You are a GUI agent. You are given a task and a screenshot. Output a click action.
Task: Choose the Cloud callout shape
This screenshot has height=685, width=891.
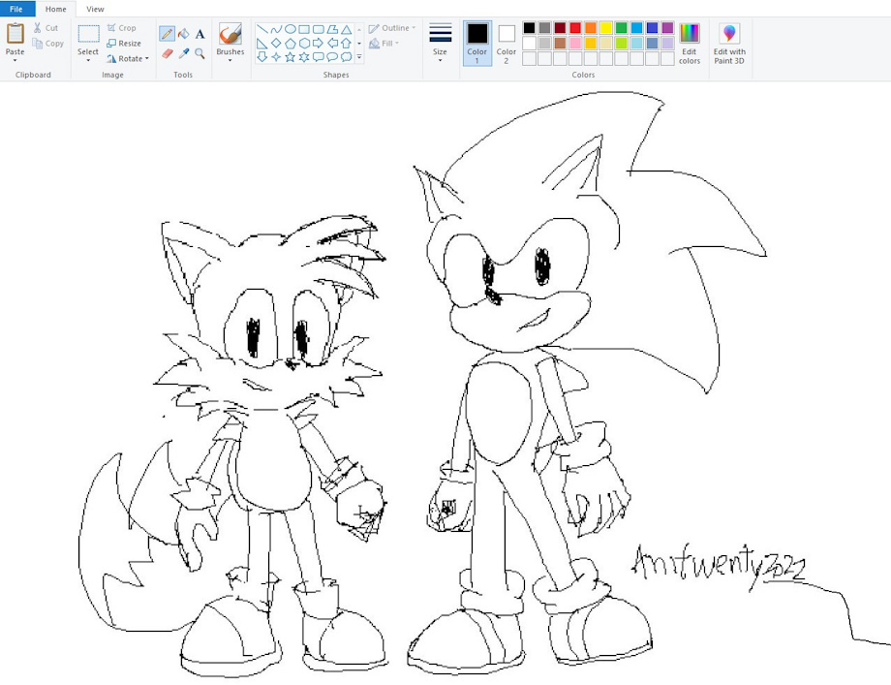(346, 57)
